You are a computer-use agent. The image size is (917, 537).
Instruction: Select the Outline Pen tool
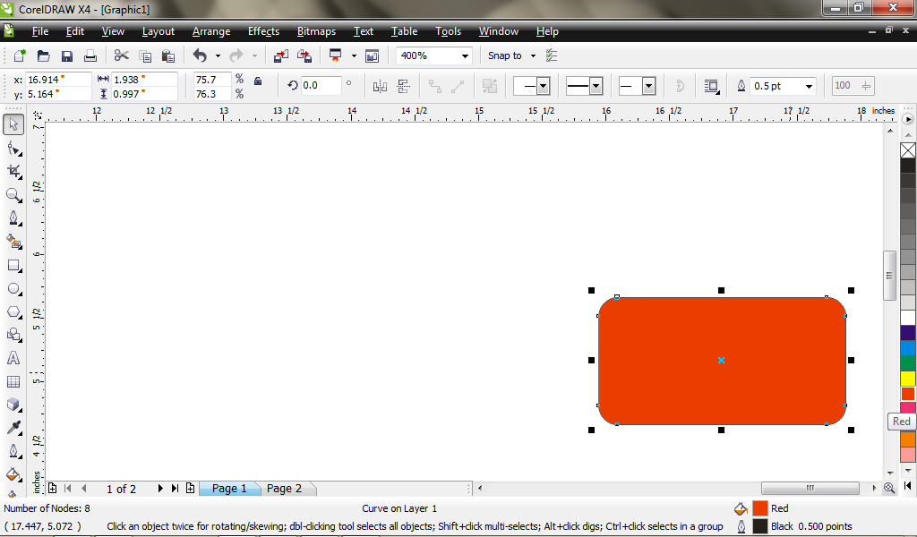point(13,451)
